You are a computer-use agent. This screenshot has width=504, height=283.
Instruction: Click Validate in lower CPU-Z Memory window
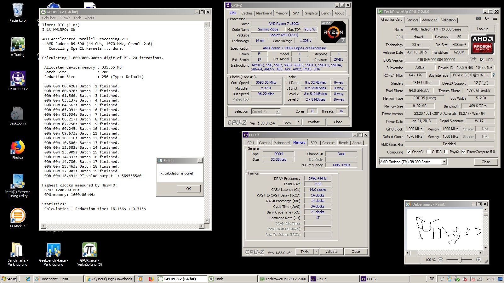331,252
